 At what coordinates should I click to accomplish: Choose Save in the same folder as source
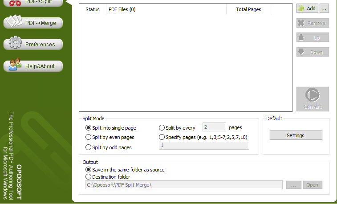pyautogui.click(x=125, y=170)
